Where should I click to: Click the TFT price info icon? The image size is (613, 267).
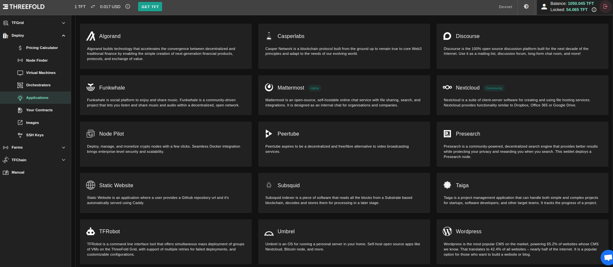(128, 6)
